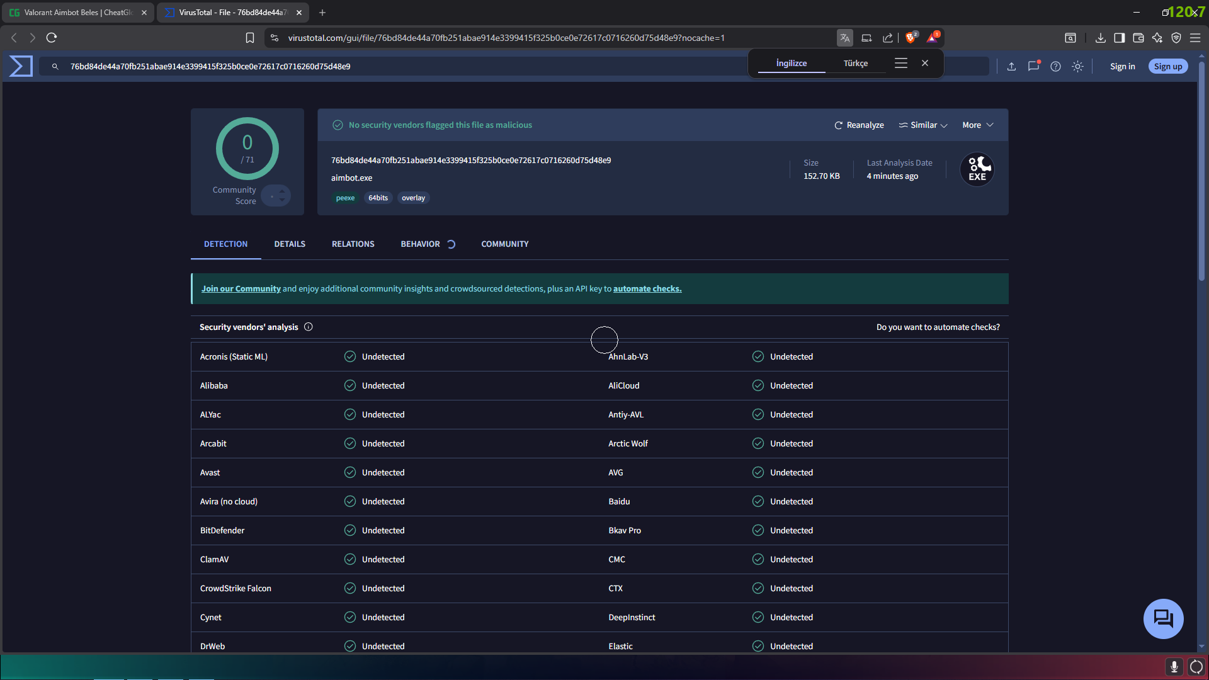Click the overlay tag
The image size is (1209, 680).
414,198
